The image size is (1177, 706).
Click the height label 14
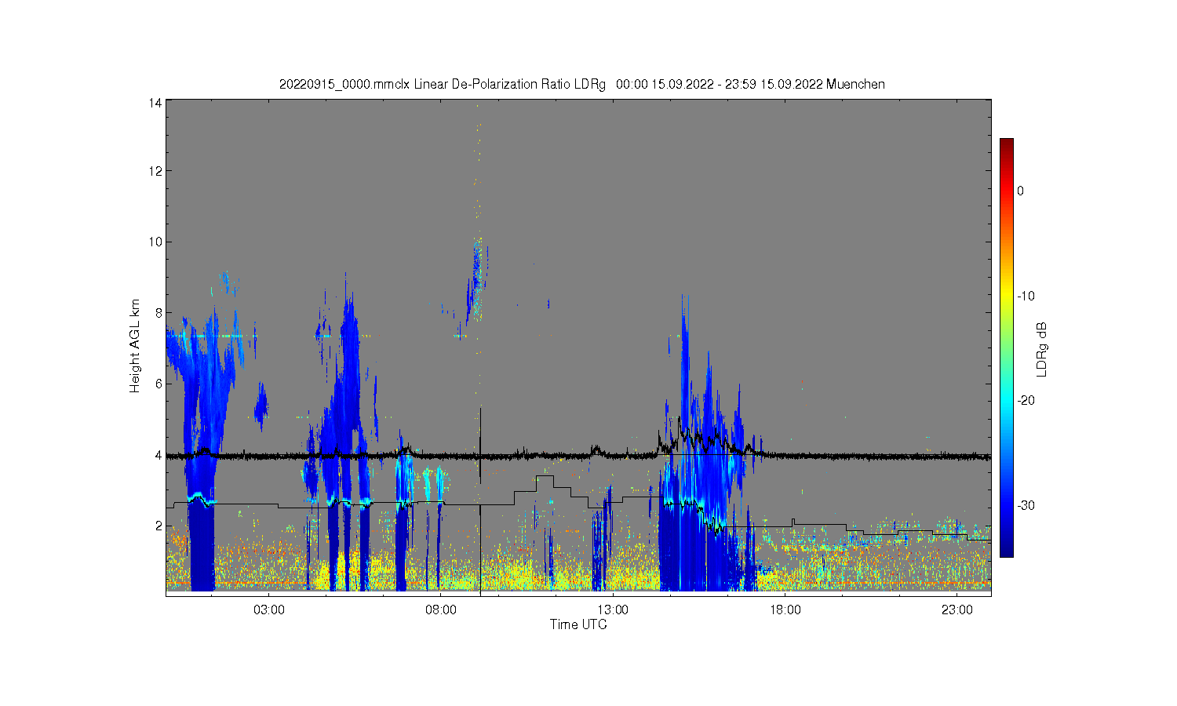(x=156, y=103)
